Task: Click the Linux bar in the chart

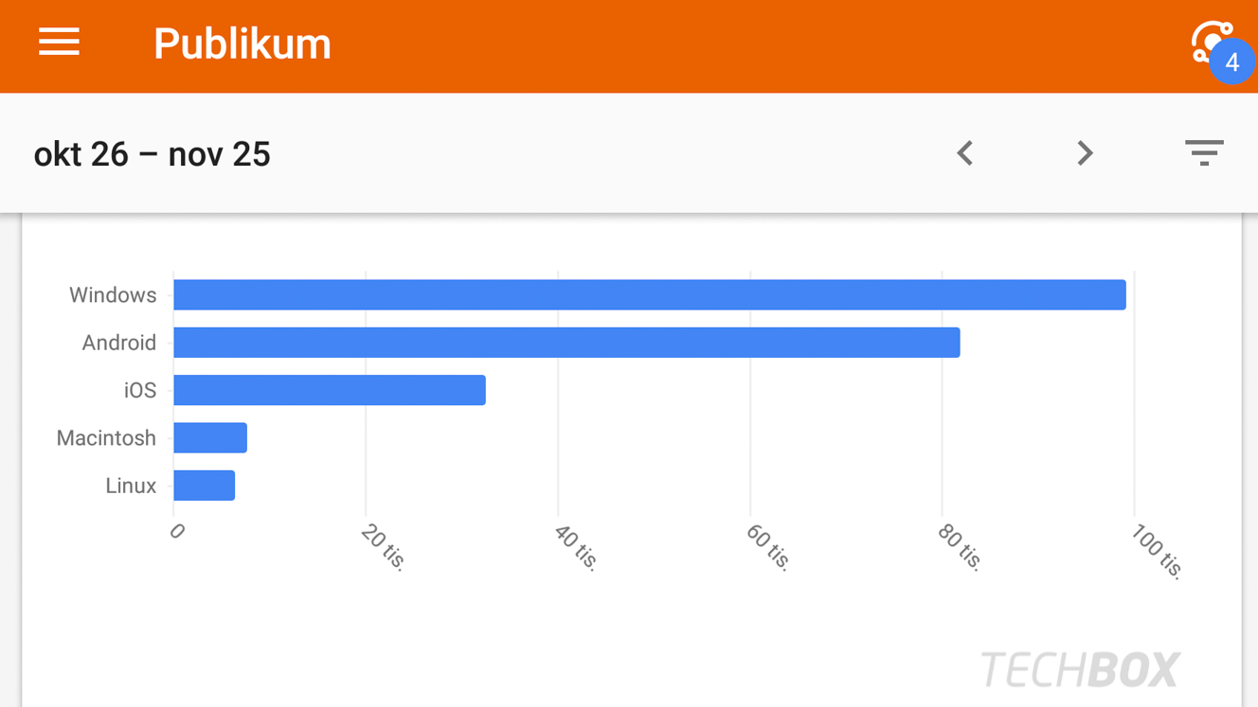Action: point(204,486)
